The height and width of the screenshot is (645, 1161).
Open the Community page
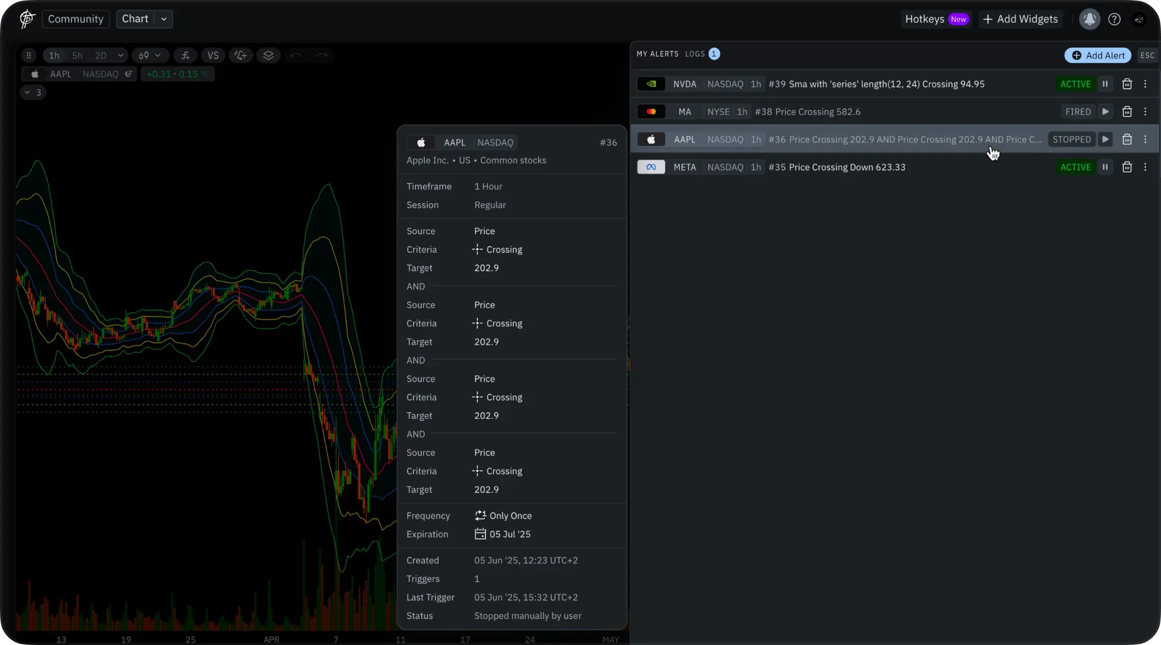(75, 19)
